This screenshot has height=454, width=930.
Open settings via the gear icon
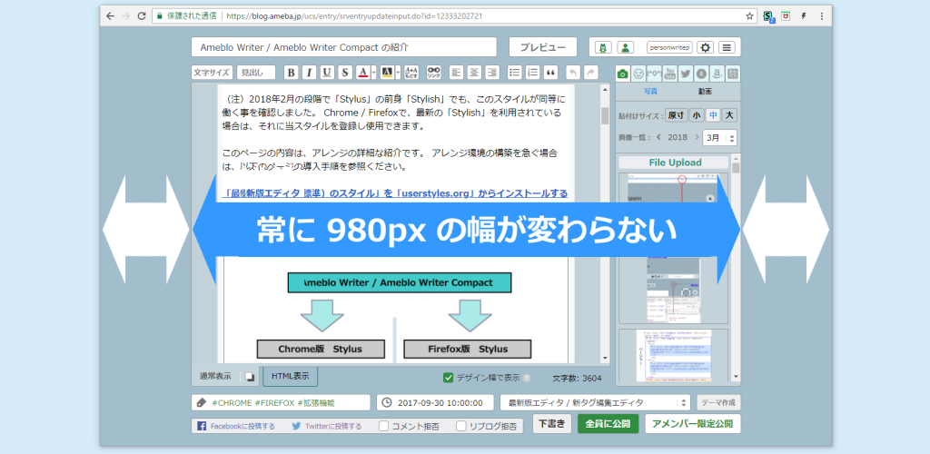click(705, 47)
